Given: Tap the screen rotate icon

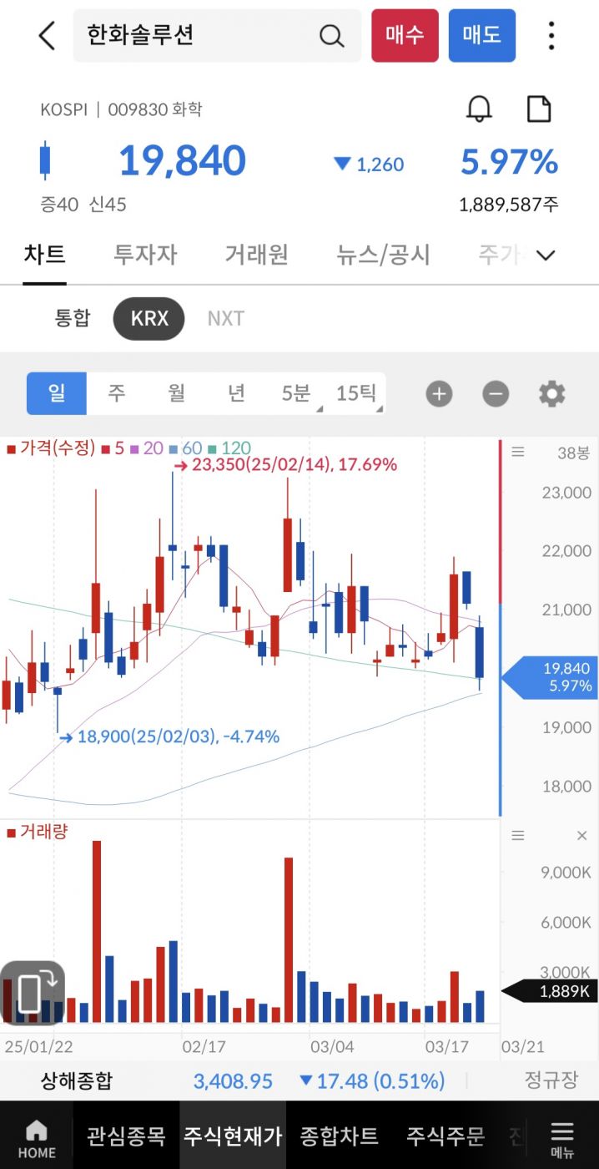Looking at the screenshot, I should pyautogui.click(x=33, y=993).
